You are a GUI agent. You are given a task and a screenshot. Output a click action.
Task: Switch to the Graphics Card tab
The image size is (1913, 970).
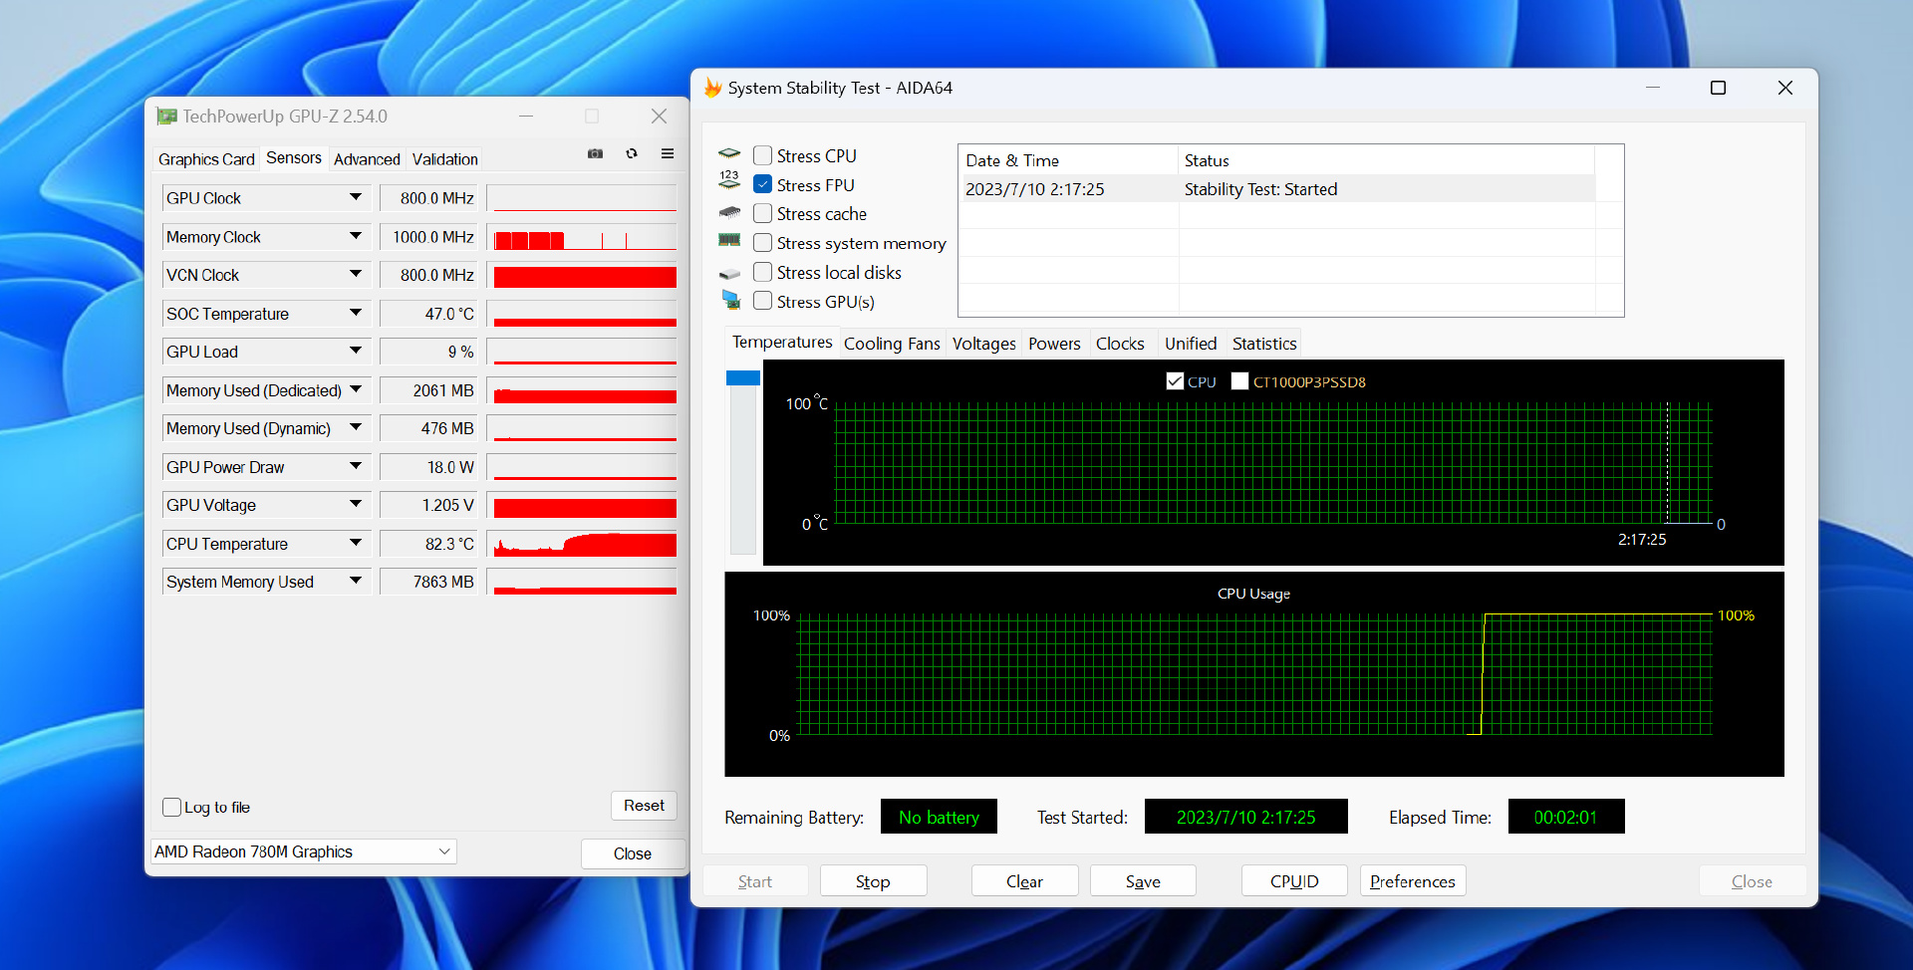point(206,159)
